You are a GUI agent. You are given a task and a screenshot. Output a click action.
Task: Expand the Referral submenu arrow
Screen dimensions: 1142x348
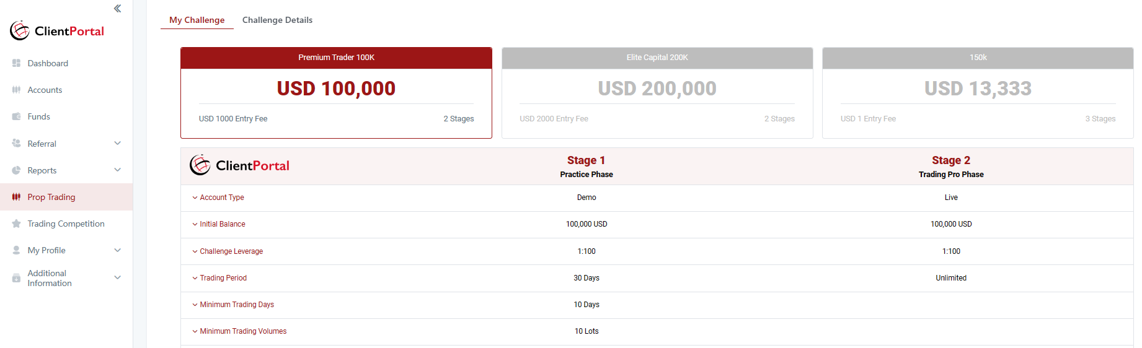118,143
